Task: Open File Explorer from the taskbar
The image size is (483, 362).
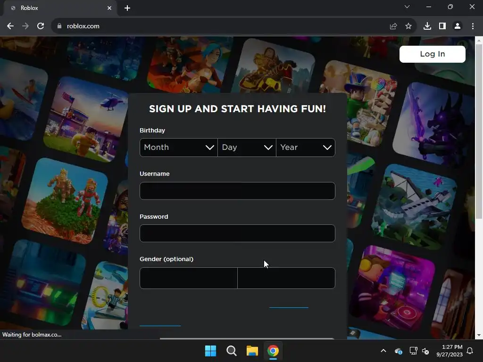Action: pyautogui.click(x=252, y=351)
